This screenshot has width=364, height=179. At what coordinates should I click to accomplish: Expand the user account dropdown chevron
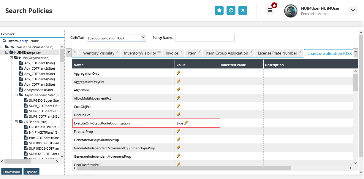pyautogui.click(x=353, y=10)
